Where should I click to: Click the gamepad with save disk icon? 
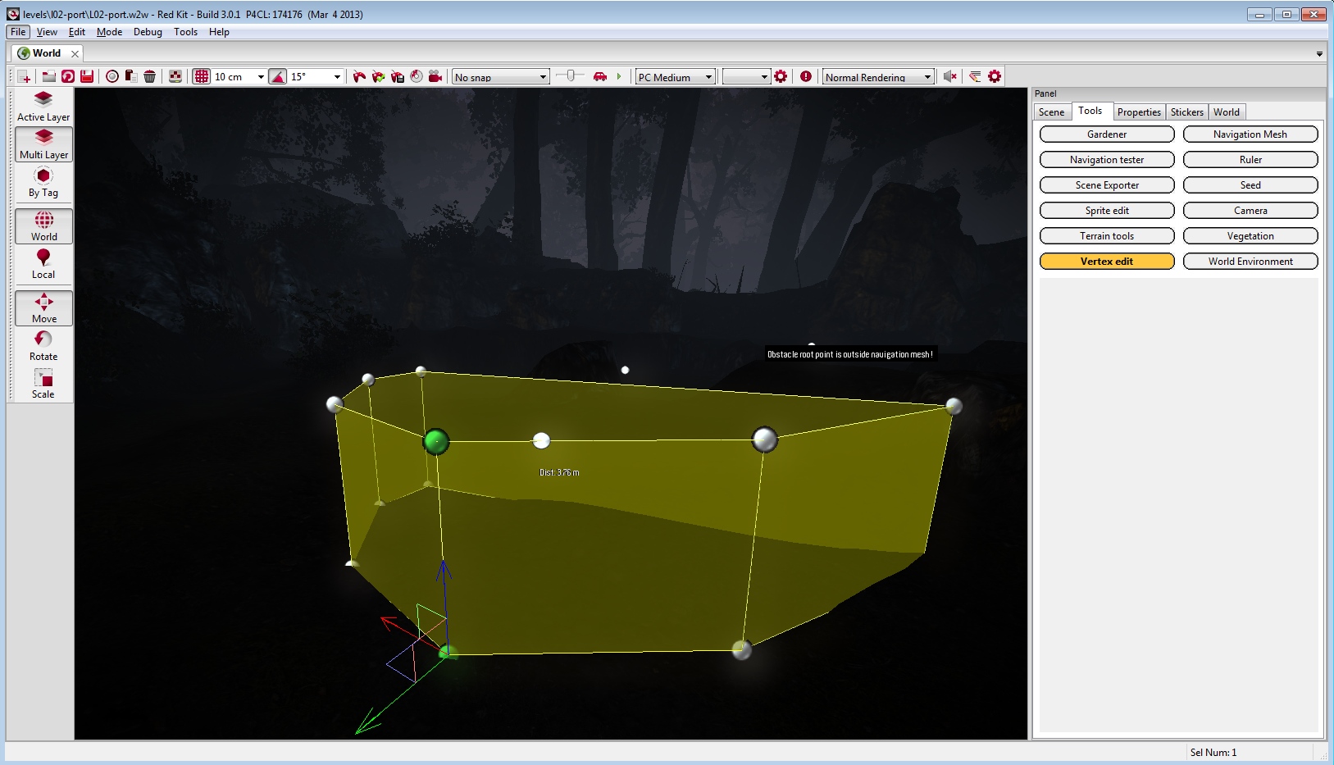pos(398,76)
